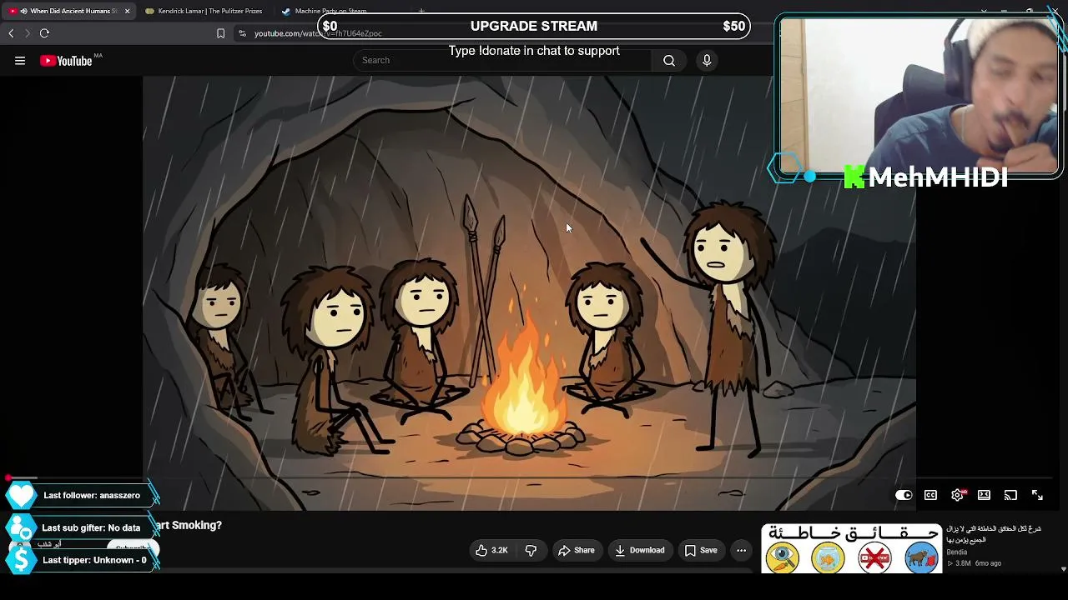Screen dimensions: 1068x600
Task: Switch to the Kendrick Lamar Pulitzer Prizes tab
Action: pyautogui.click(x=204, y=11)
